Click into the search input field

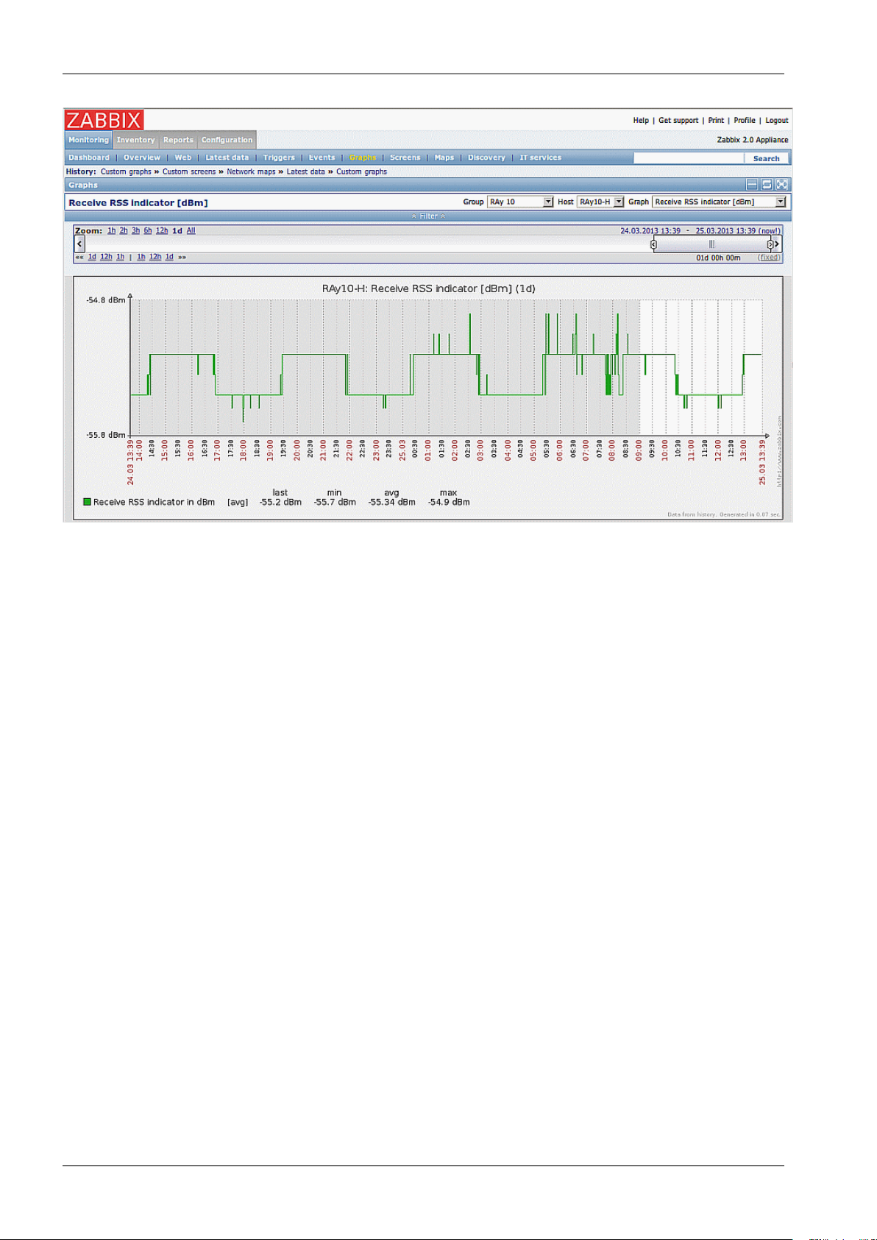coord(689,158)
